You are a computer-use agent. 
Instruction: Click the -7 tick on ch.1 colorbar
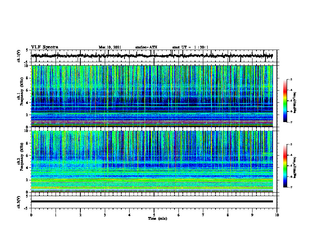[x=290, y=122]
